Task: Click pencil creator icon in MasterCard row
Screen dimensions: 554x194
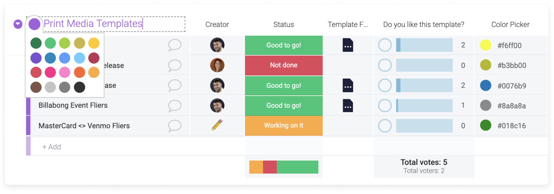Action: [x=217, y=125]
